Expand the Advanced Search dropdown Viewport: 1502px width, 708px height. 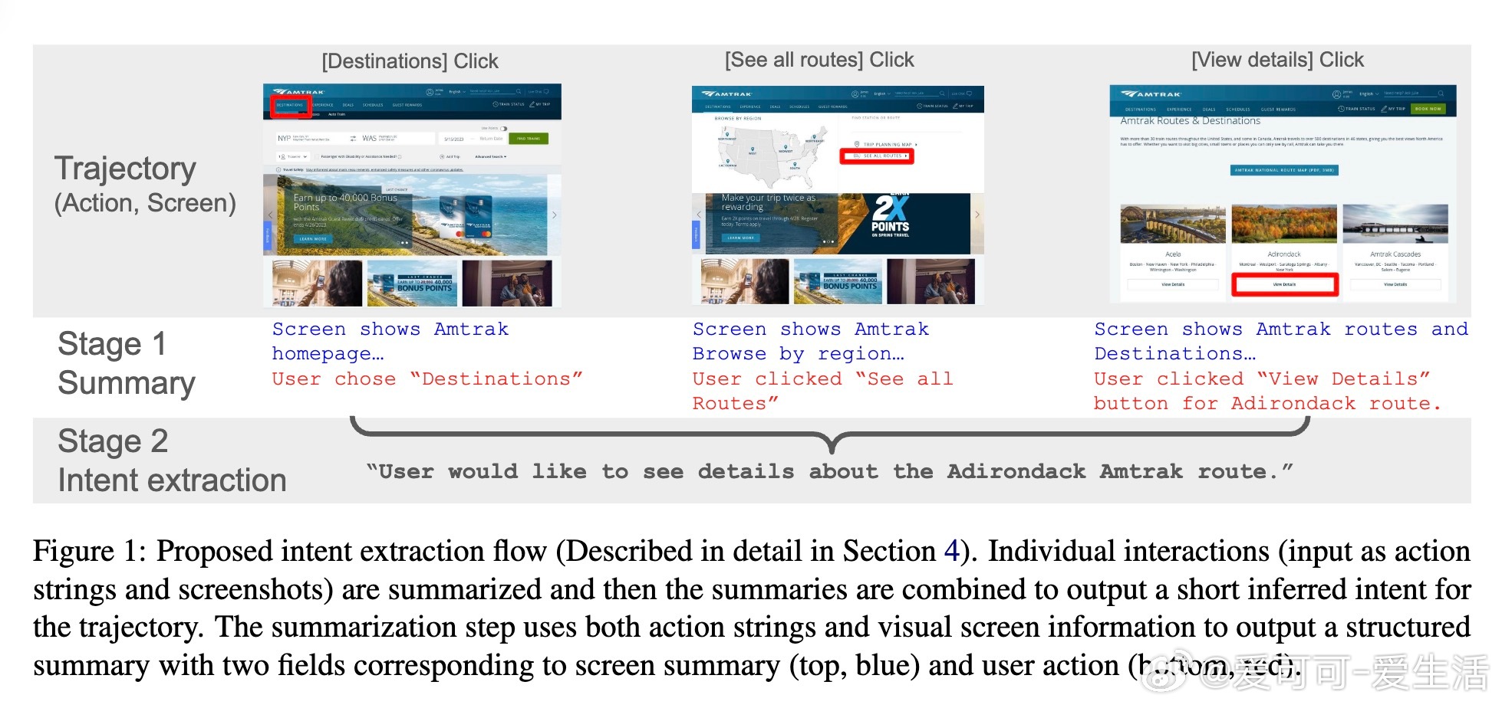coord(491,156)
